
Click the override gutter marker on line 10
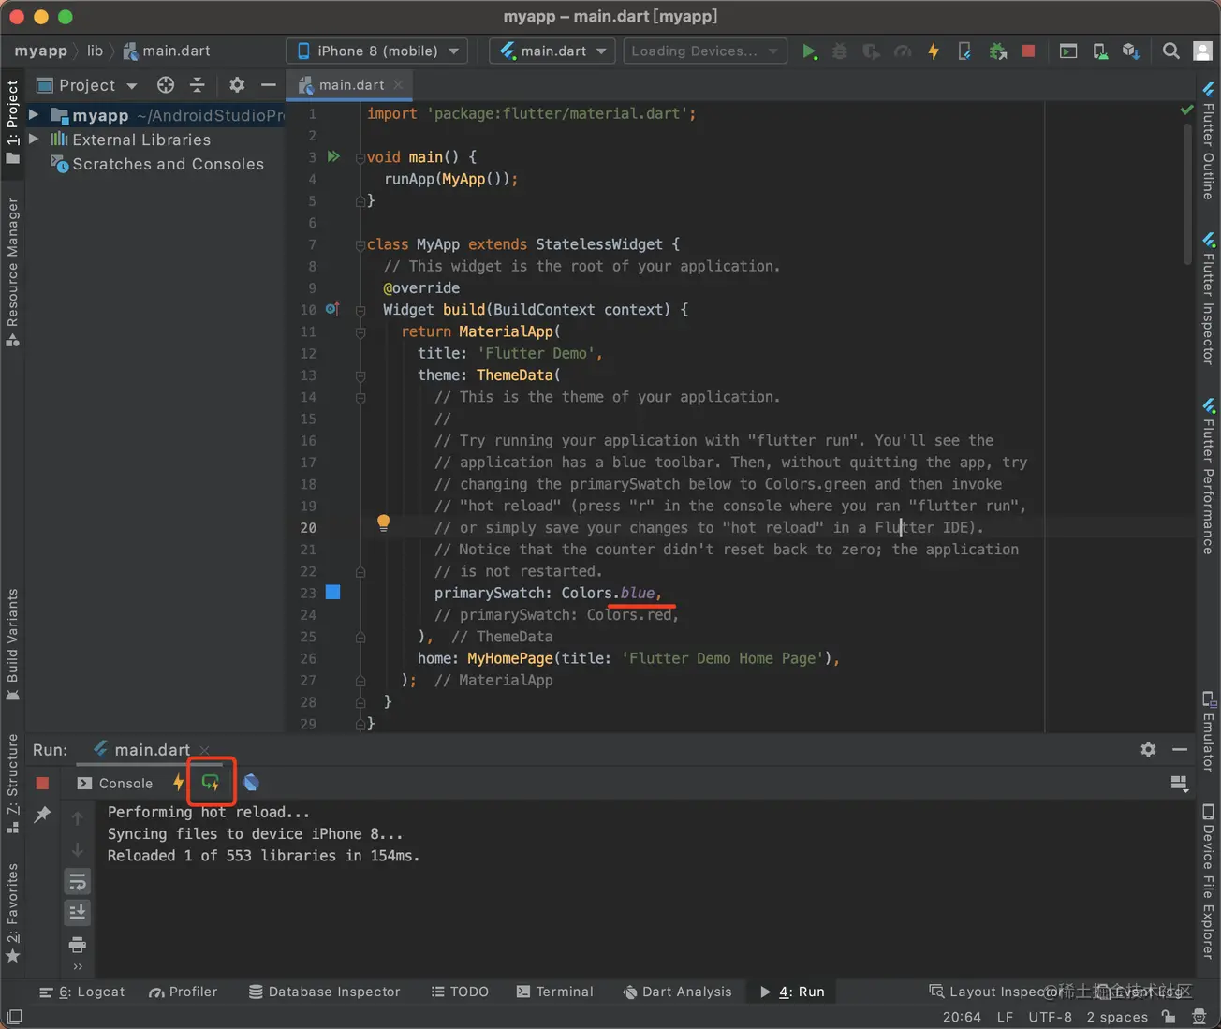click(332, 309)
